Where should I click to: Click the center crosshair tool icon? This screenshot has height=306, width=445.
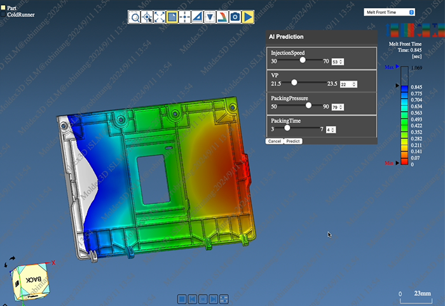pos(185,17)
